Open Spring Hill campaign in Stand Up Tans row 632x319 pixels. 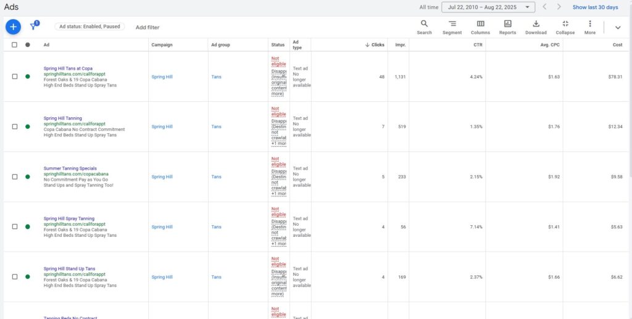(x=162, y=276)
